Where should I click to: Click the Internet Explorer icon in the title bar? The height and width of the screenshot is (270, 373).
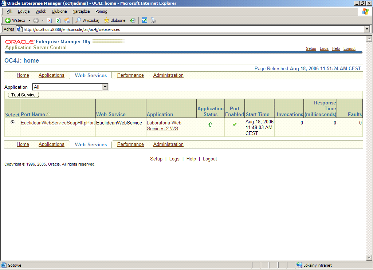click(3, 3)
